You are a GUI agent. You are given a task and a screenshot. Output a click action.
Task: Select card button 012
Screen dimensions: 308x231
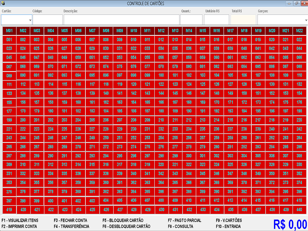coord(161,40)
